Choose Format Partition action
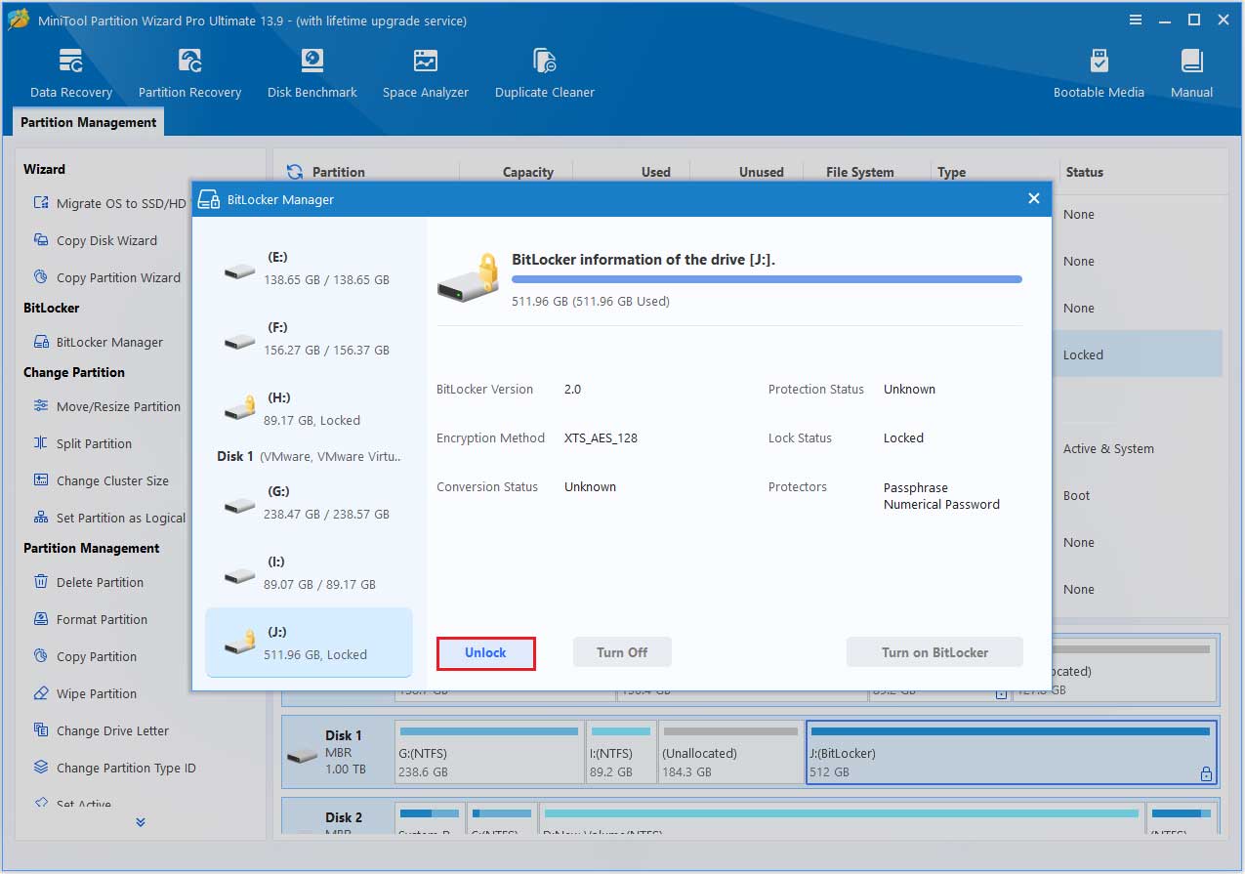1245x874 pixels. click(91, 619)
